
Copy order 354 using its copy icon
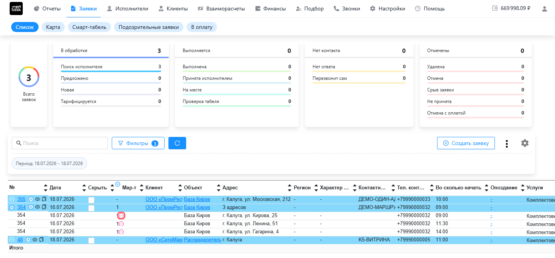[44, 207]
